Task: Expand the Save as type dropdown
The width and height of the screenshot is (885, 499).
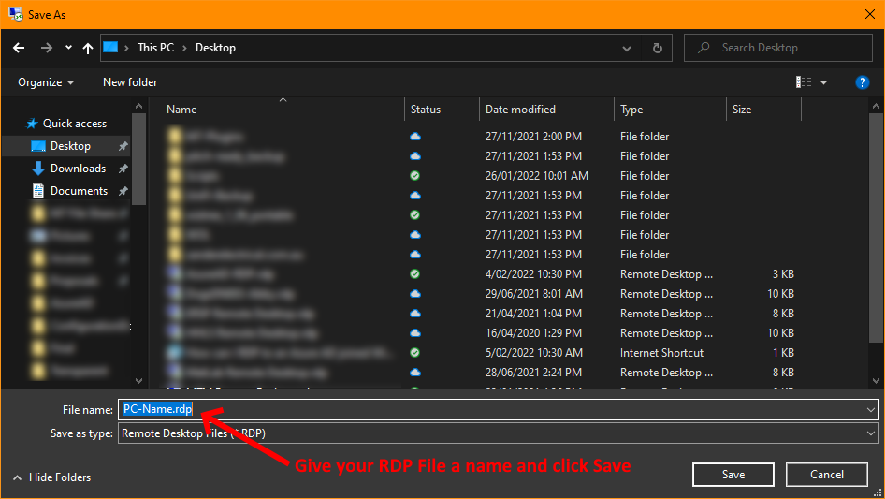Action: pos(871,433)
